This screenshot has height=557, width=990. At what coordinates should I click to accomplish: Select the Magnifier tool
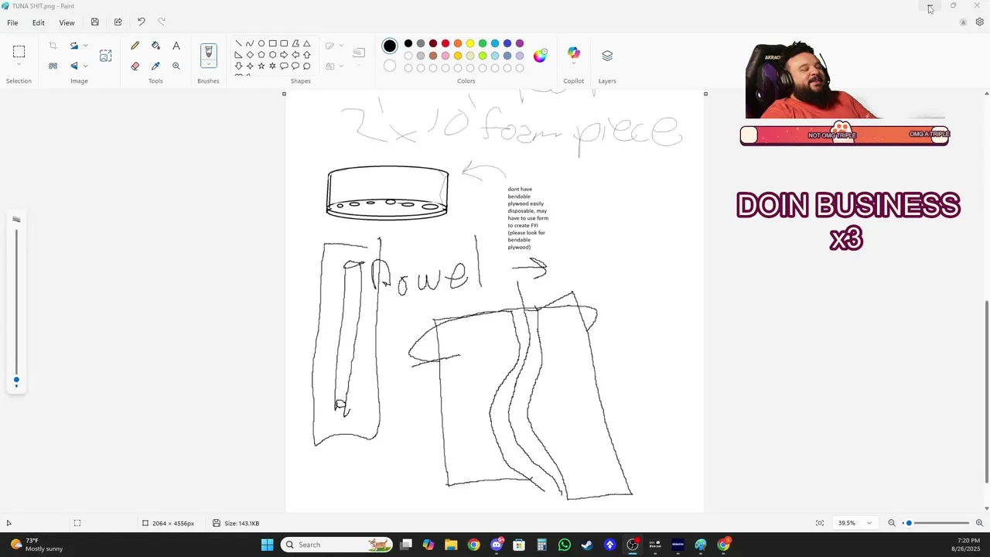(x=176, y=66)
